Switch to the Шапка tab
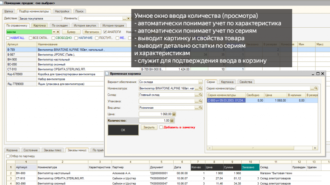 (x=9, y=11)
